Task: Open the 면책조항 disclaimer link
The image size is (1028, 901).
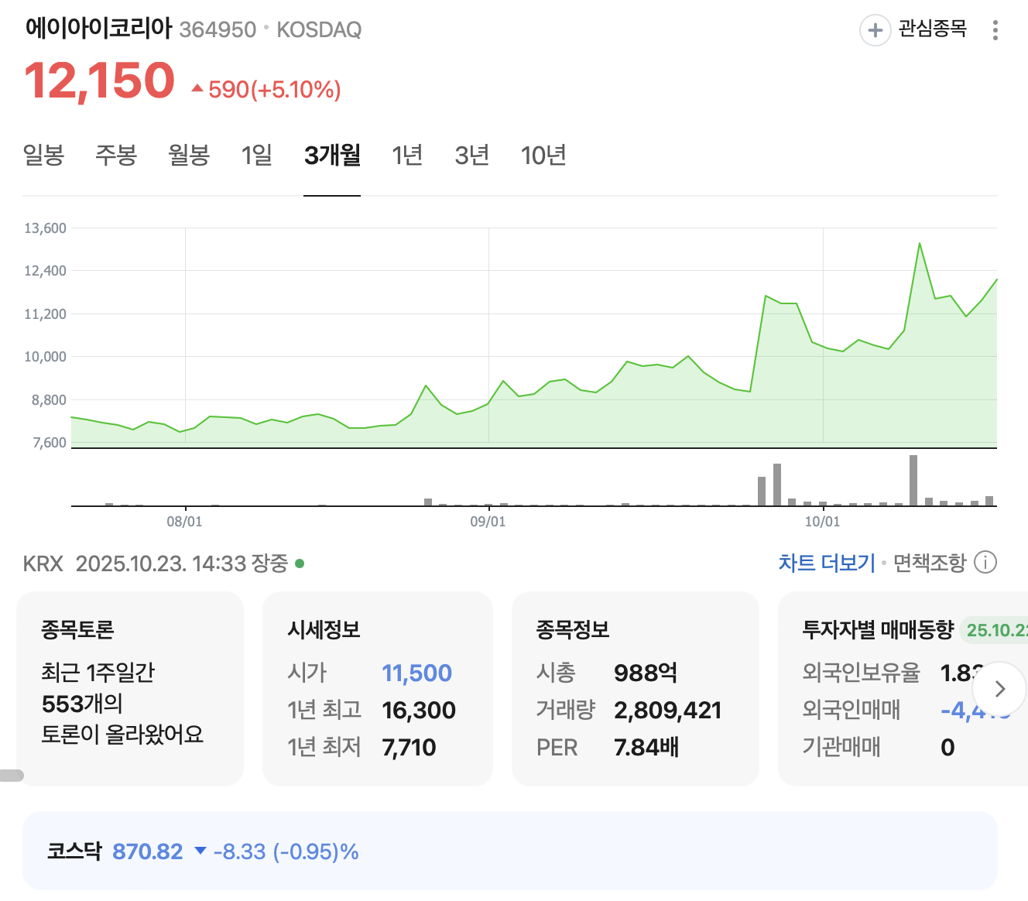Action: pyautogui.click(x=930, y=563)
